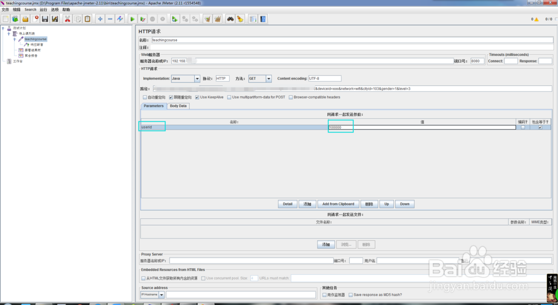Click Remote Shutdown All icon
The image size is (558, 305).
(195, 19)
